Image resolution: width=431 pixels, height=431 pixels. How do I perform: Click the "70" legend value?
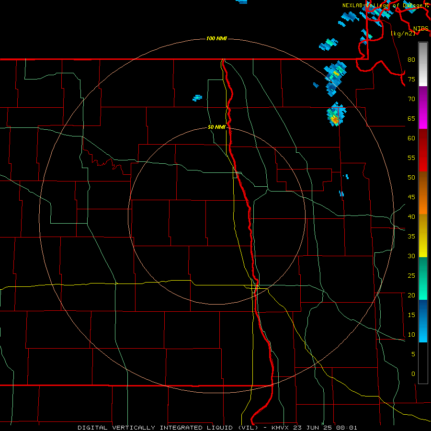tap(411, 99)
